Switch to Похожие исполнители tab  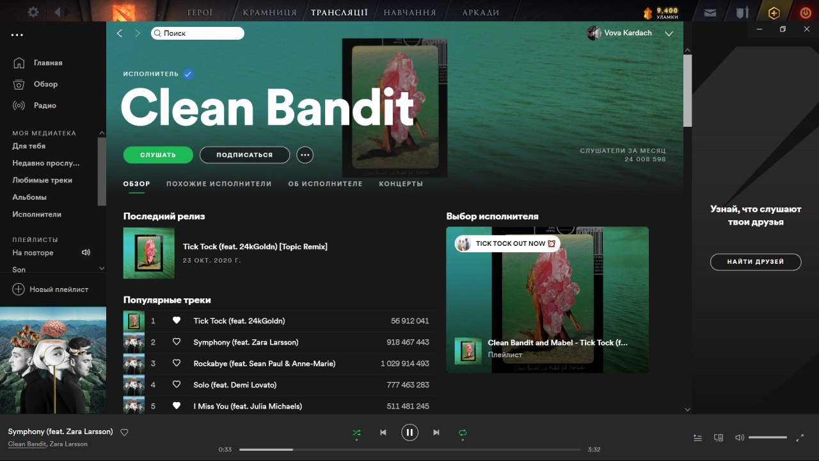coord(219,184)
